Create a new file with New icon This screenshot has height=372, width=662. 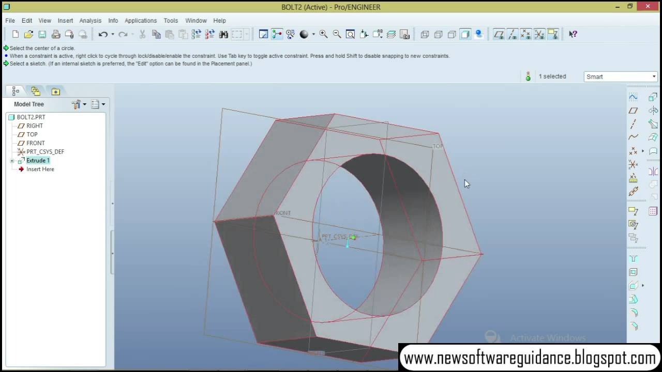[16, 34]
